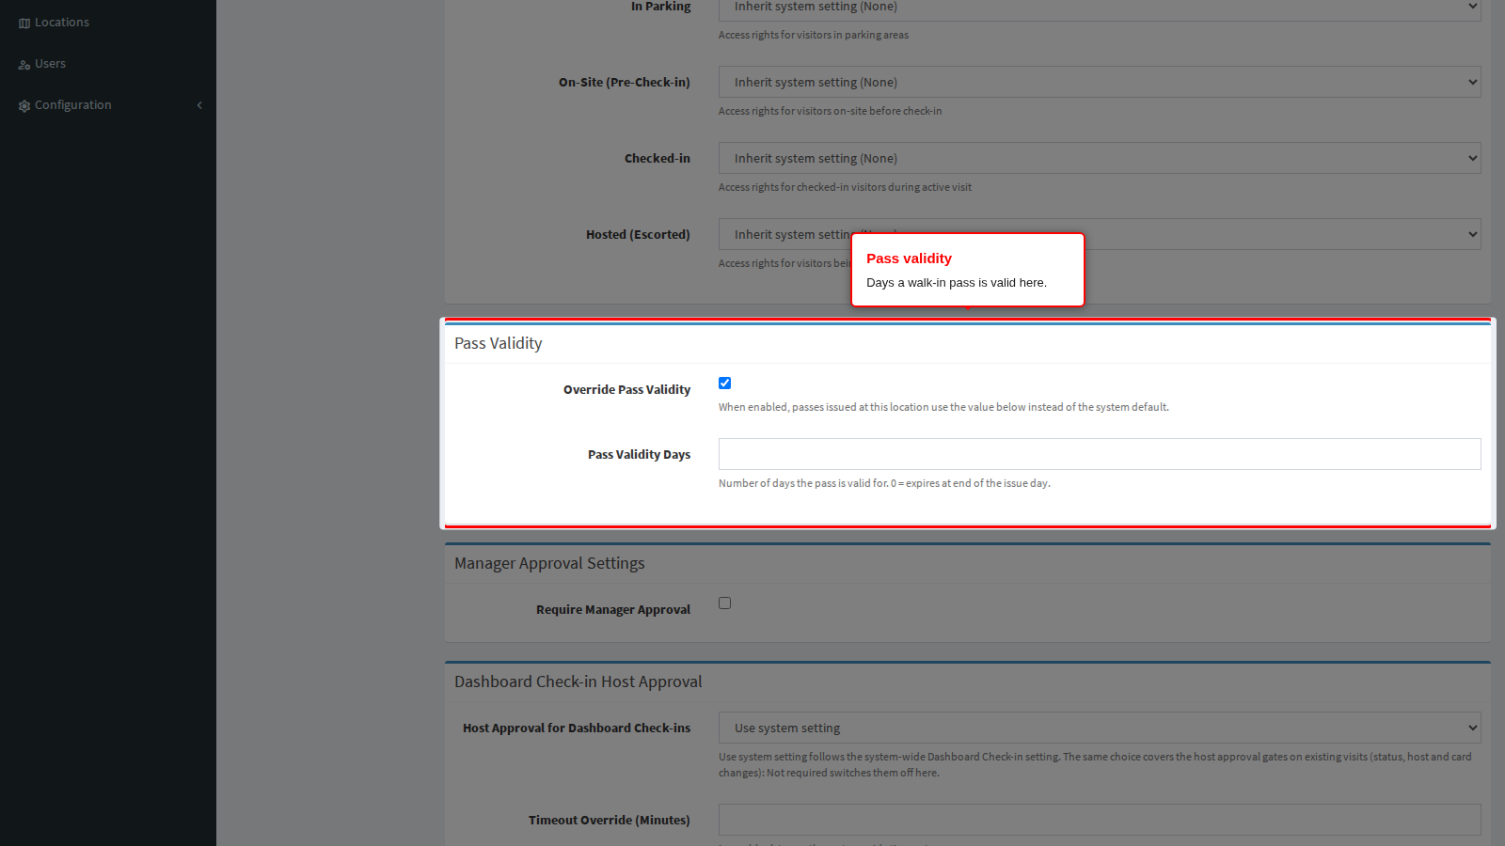
Task: Click help text about days pass is valid
Action: point(884,483)
